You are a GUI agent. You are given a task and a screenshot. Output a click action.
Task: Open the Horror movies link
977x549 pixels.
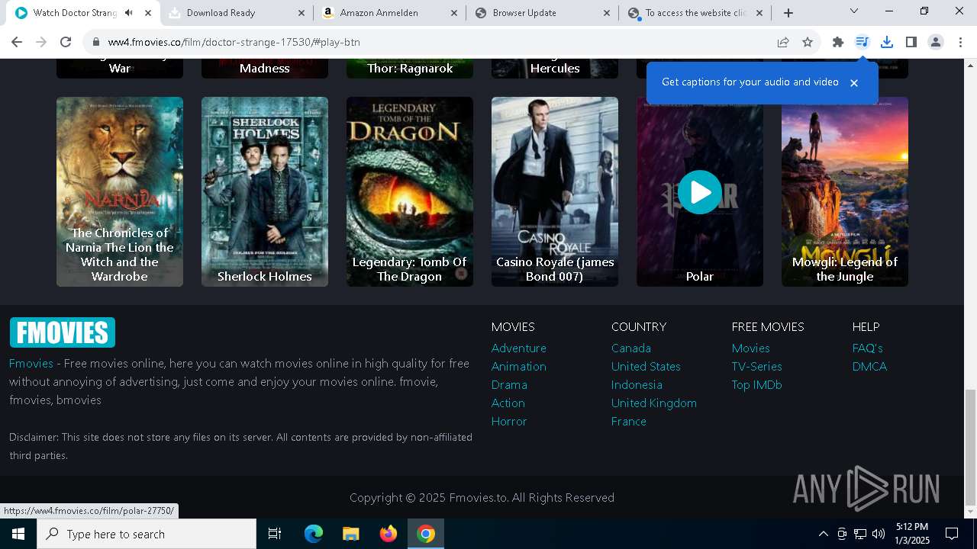pos(509,422)
